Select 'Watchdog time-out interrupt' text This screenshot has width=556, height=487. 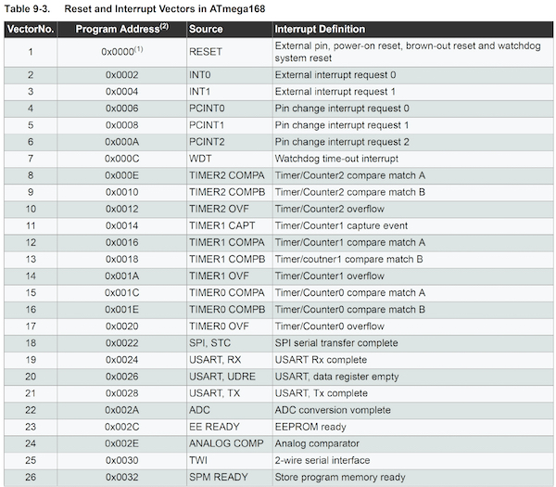[x=336, y=159]
